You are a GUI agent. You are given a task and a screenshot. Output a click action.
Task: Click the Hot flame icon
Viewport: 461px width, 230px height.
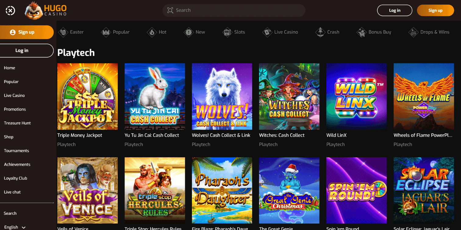[152, 32]
